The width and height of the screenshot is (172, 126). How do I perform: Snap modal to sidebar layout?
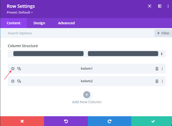coord(160,6)
